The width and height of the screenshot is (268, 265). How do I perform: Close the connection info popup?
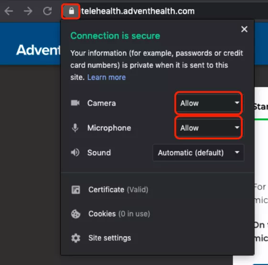pyautogui.click(x=244, y=29)
